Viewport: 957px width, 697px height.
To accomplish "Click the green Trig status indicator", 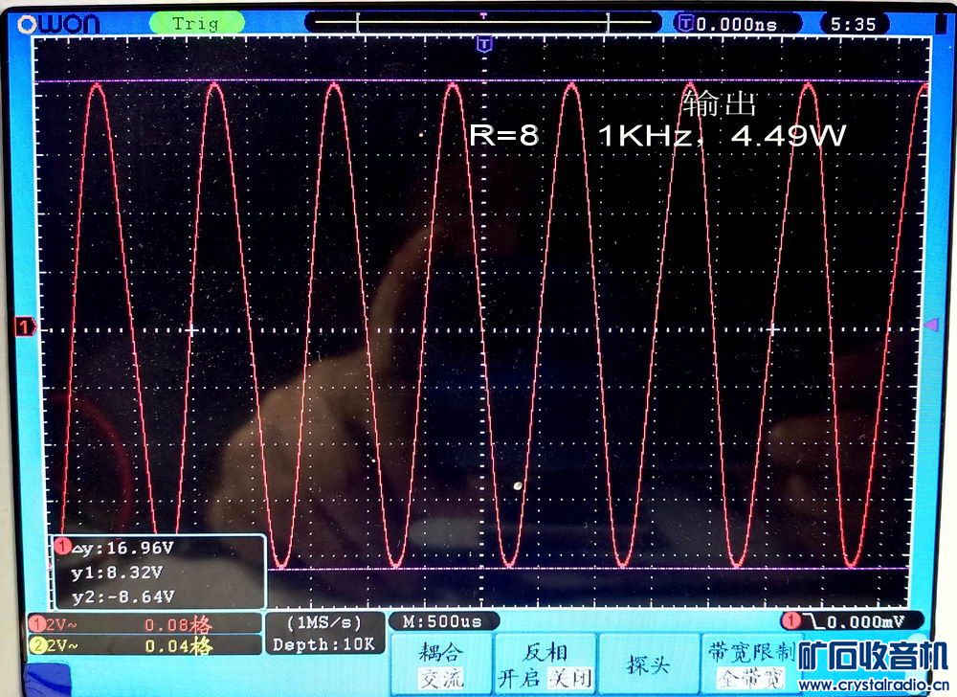I will tap(196, 24).
